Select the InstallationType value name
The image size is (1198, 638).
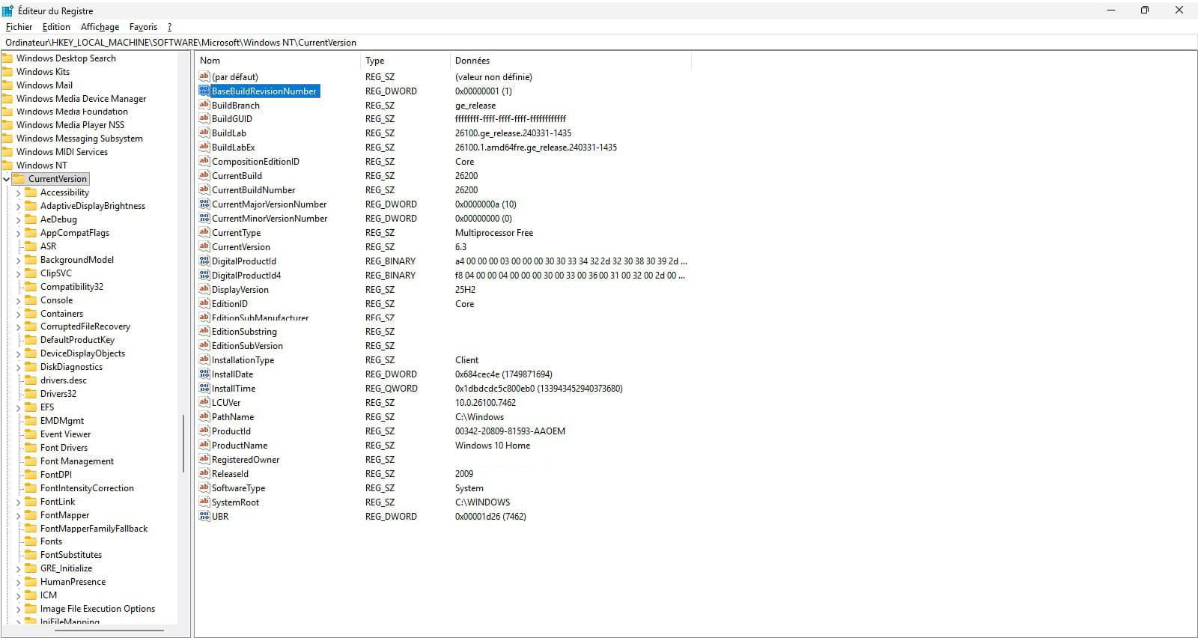pyautogui.click(x=243, y=360)
